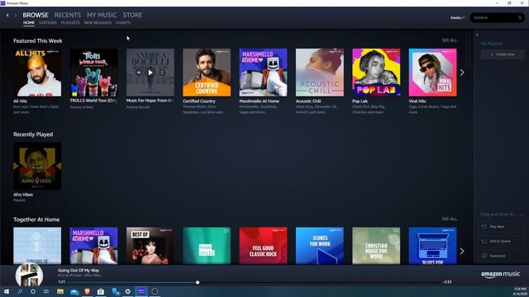Click the playback progress slider handle
Image resolution: width=529 pixels, height=297 pixels.
tap(198, 282)
